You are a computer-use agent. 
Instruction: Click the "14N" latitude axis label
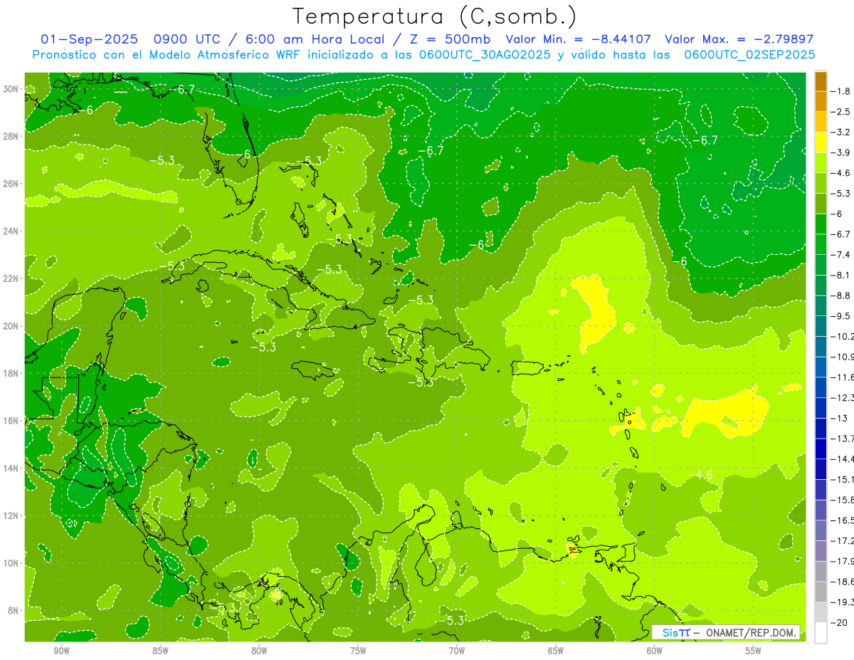pos(10,468)
